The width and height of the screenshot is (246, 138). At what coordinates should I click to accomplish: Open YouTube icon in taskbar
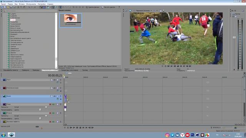tap(187, 135)
